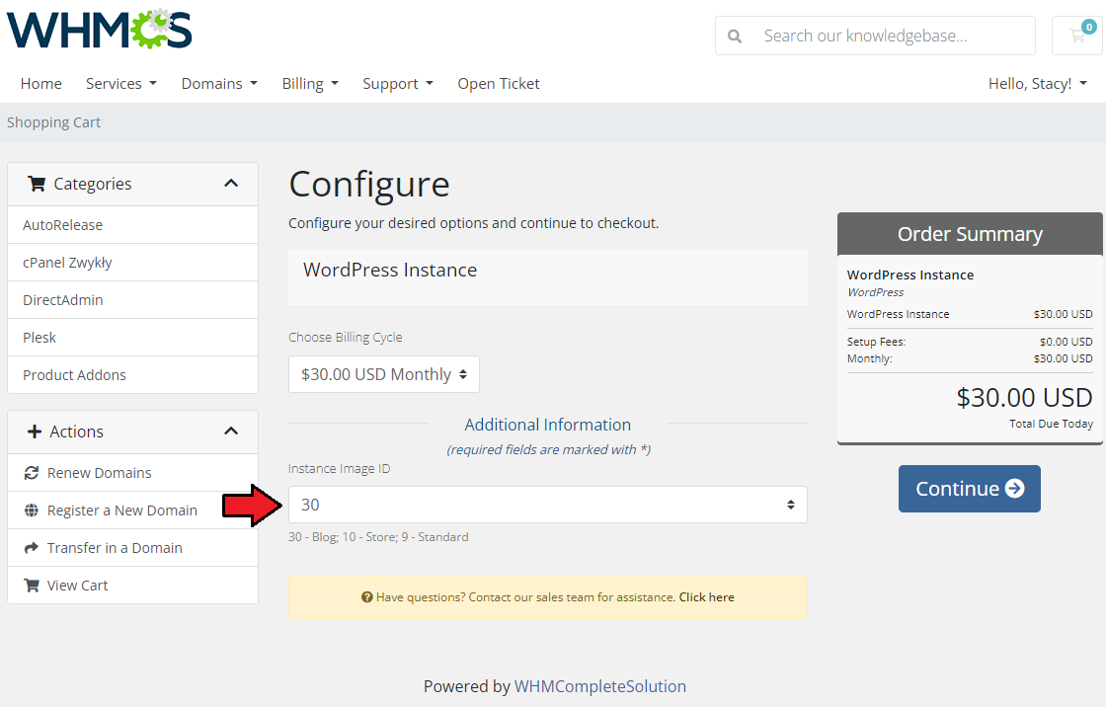Click the '$30.00 USD' total due amount
The image size is (1106, 707).
[1024, 398]
